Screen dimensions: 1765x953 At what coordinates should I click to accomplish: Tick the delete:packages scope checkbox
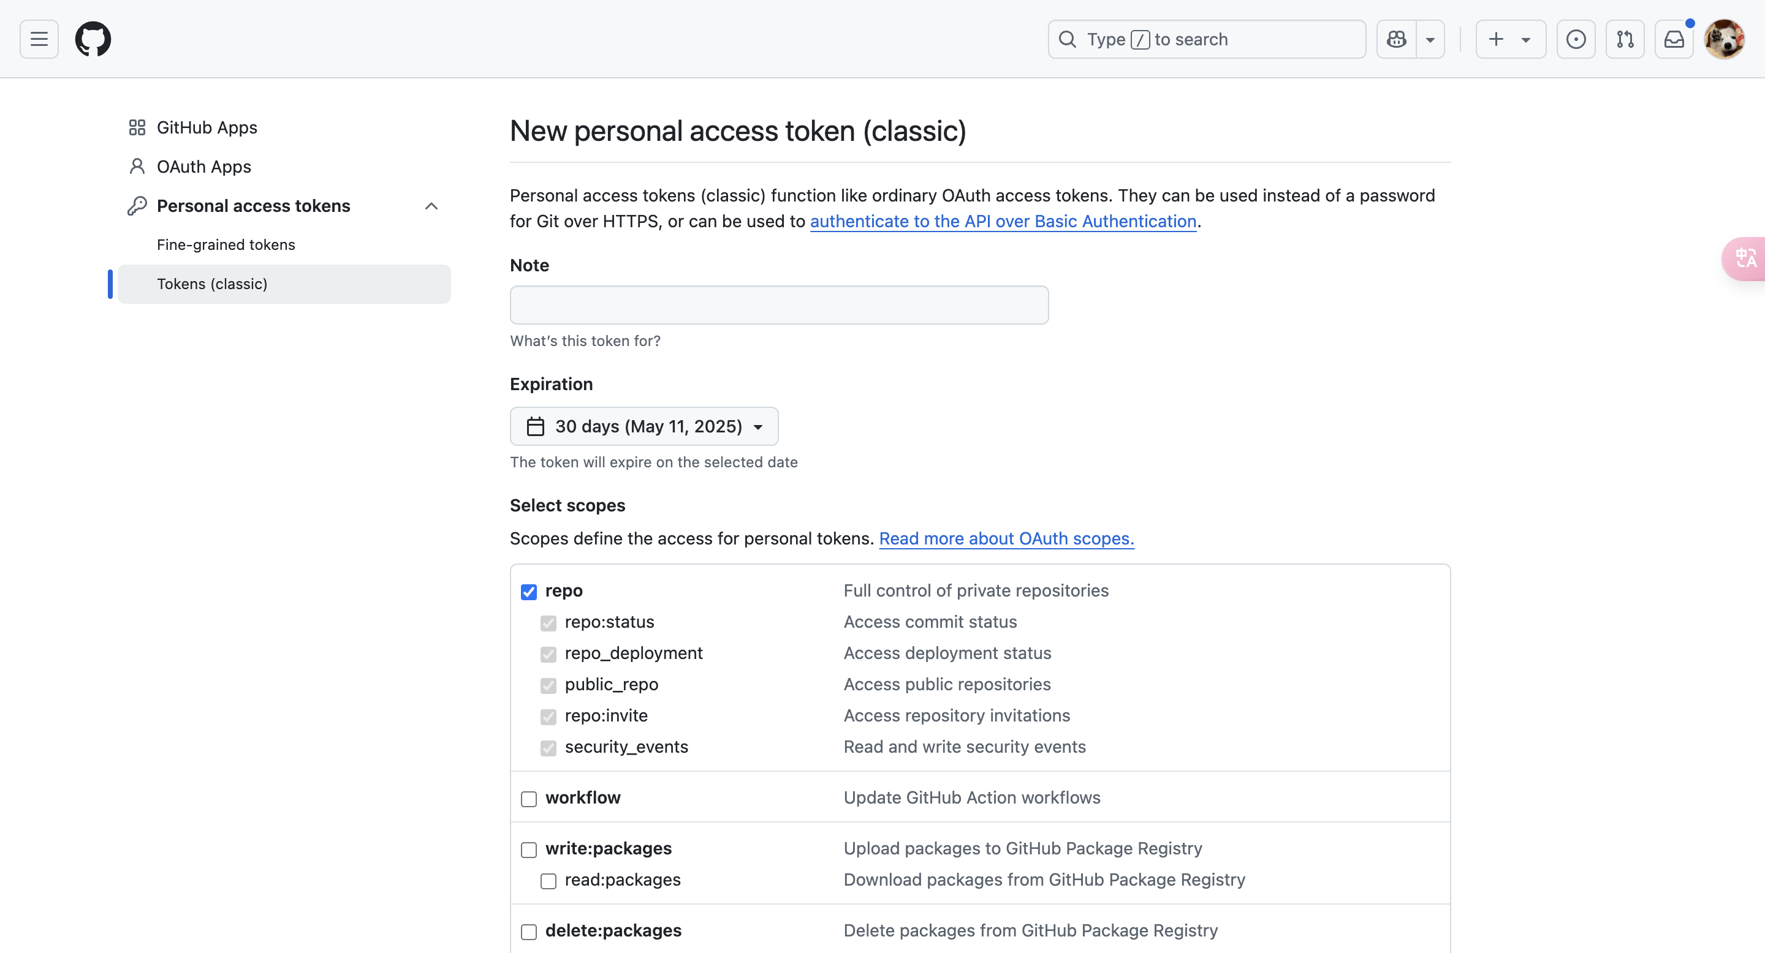[528, 931]
